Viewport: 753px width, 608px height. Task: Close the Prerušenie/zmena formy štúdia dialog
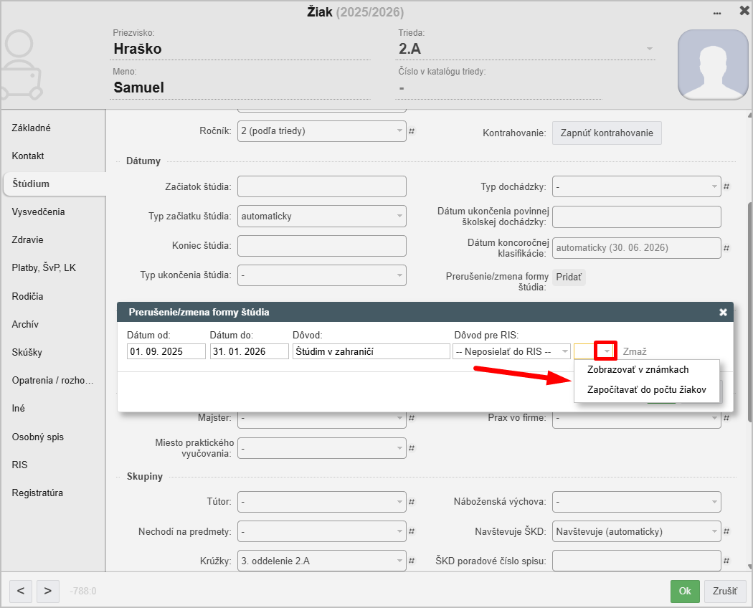point(723,312)
